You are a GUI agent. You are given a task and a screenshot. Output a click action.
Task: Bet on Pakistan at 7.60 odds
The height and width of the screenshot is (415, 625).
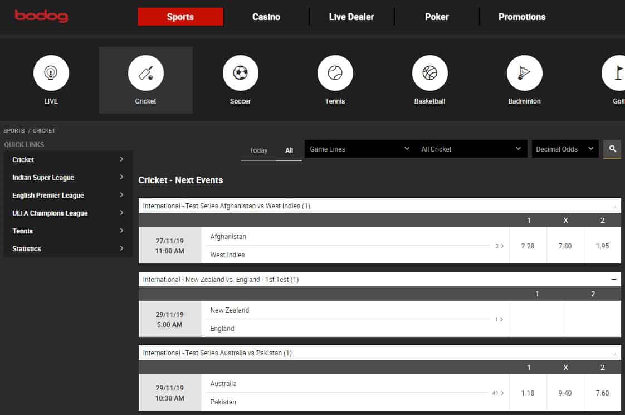point(602,393)
